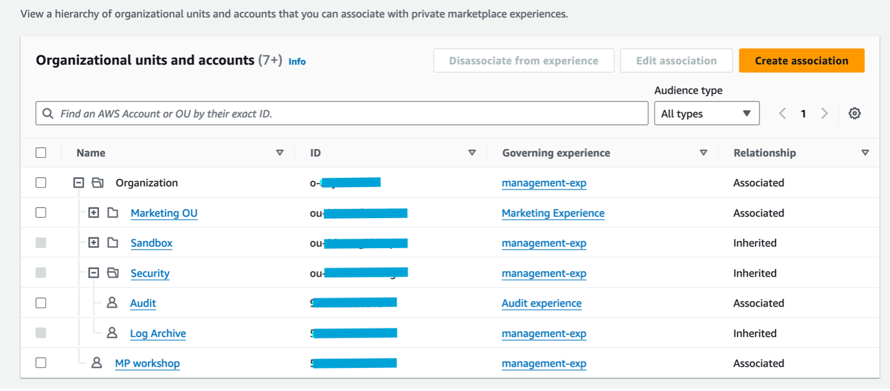Sort by ID column arrow
The height and width of the screenshot is (391, 890).
click(472, 153)
